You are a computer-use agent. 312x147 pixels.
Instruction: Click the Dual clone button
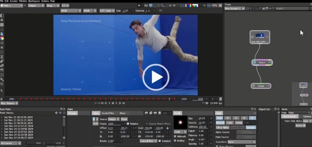click(95, 123)
